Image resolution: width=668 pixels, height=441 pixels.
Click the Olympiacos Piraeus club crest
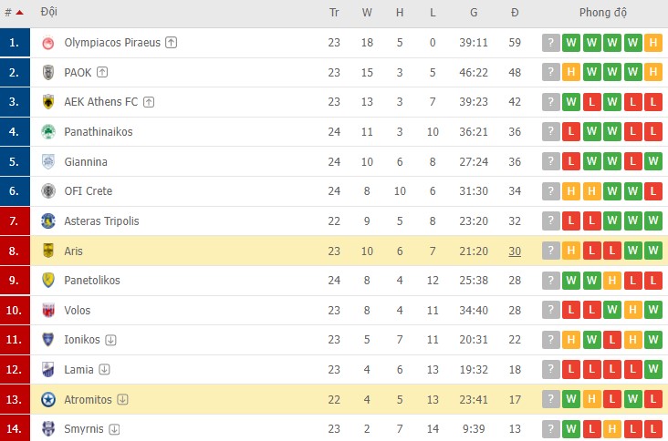(48, 43)
